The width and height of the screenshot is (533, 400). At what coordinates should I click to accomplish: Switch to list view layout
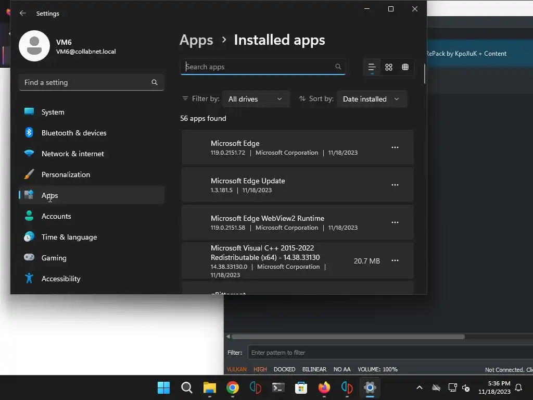(372, 67)
